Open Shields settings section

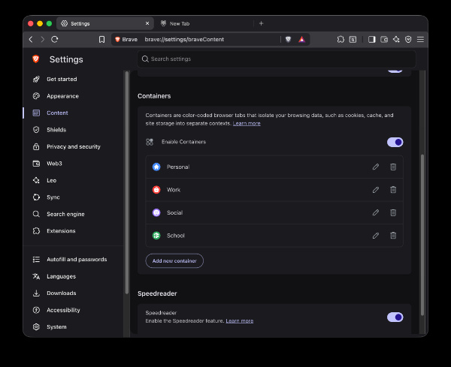click(x=56, y=130)
